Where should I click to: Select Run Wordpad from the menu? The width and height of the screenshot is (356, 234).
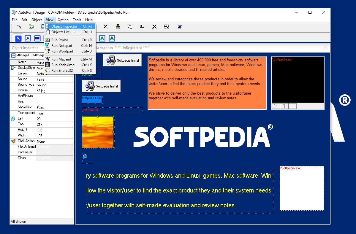(x=70, y=51)
